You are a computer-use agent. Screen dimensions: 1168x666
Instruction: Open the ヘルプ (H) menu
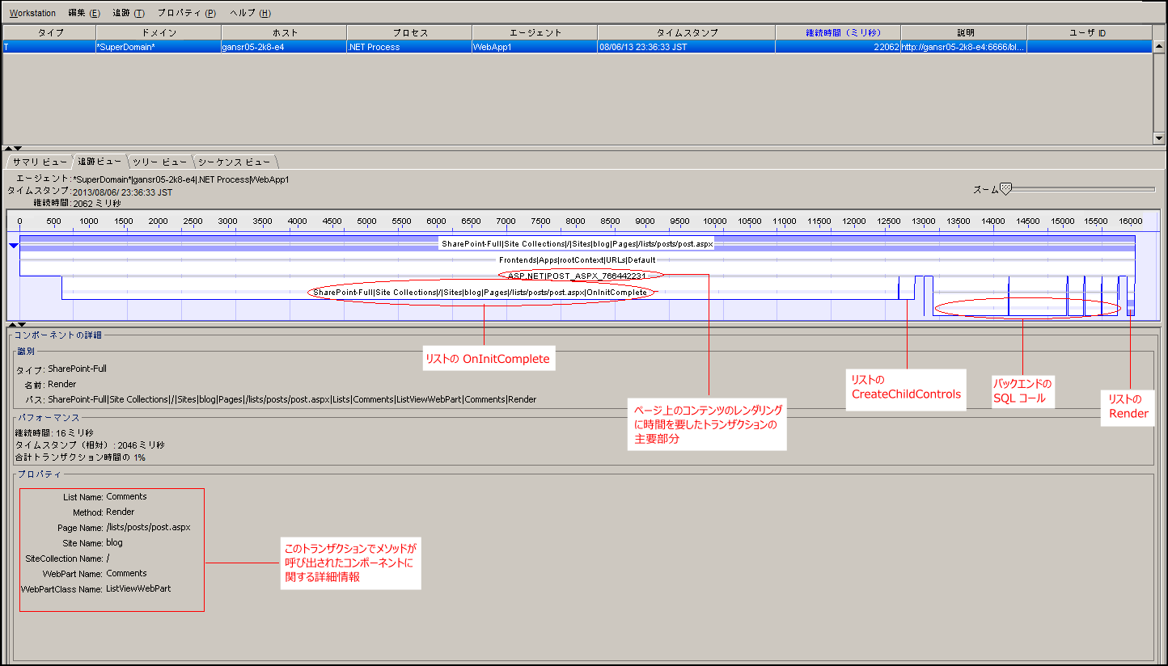(250, 13)
